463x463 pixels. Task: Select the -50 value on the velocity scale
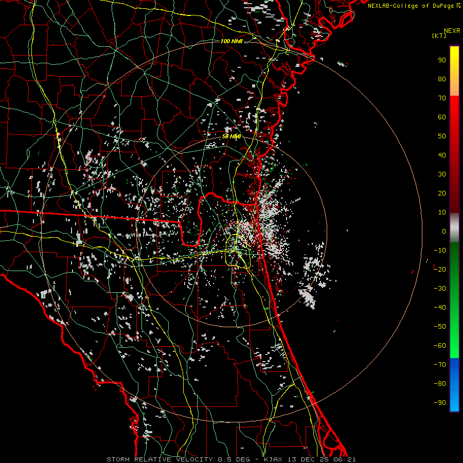point(440,327)
